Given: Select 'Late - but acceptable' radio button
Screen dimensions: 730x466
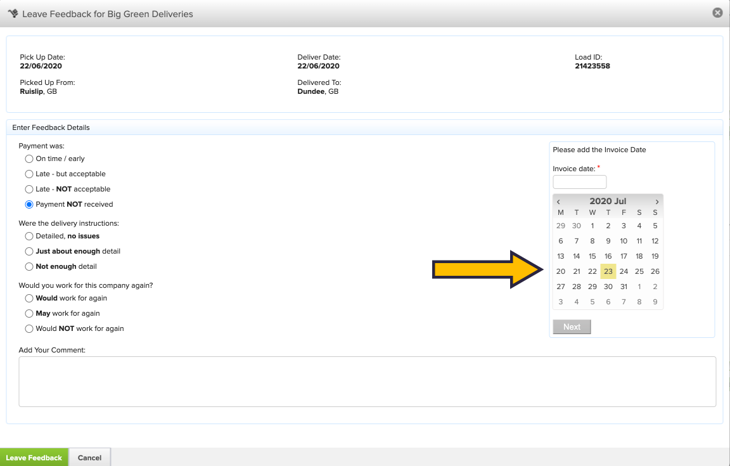Looking at the screenshot, I should click(29, 174).
